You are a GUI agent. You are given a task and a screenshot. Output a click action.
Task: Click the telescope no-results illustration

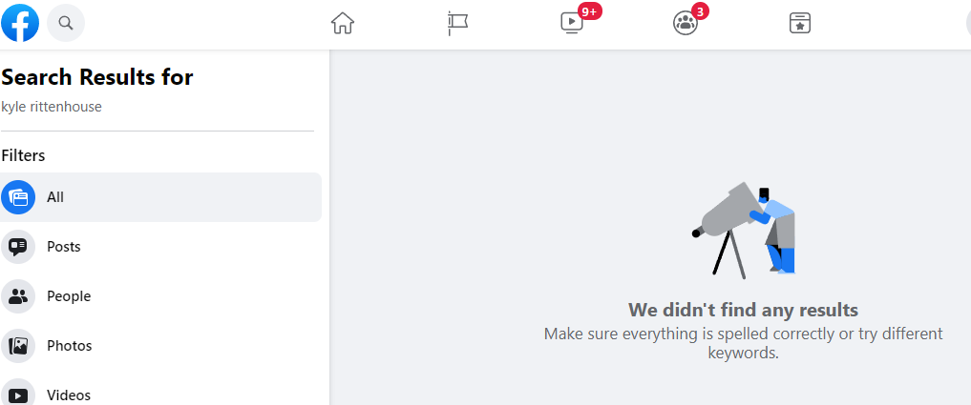click(x=743, y=230)
